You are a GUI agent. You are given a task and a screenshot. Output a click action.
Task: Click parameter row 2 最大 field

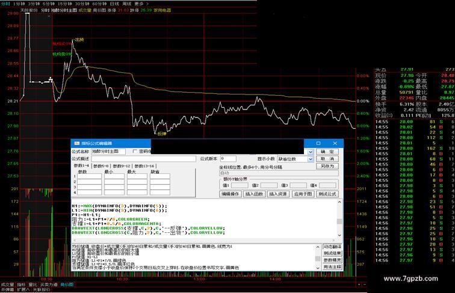(x=137, y=182)
